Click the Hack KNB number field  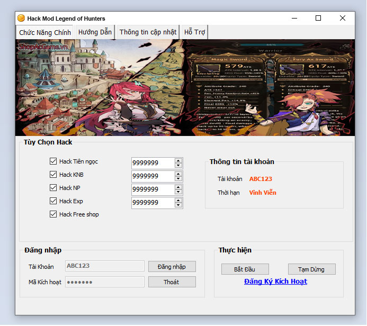pyautogui.click(x=153, y=176)
